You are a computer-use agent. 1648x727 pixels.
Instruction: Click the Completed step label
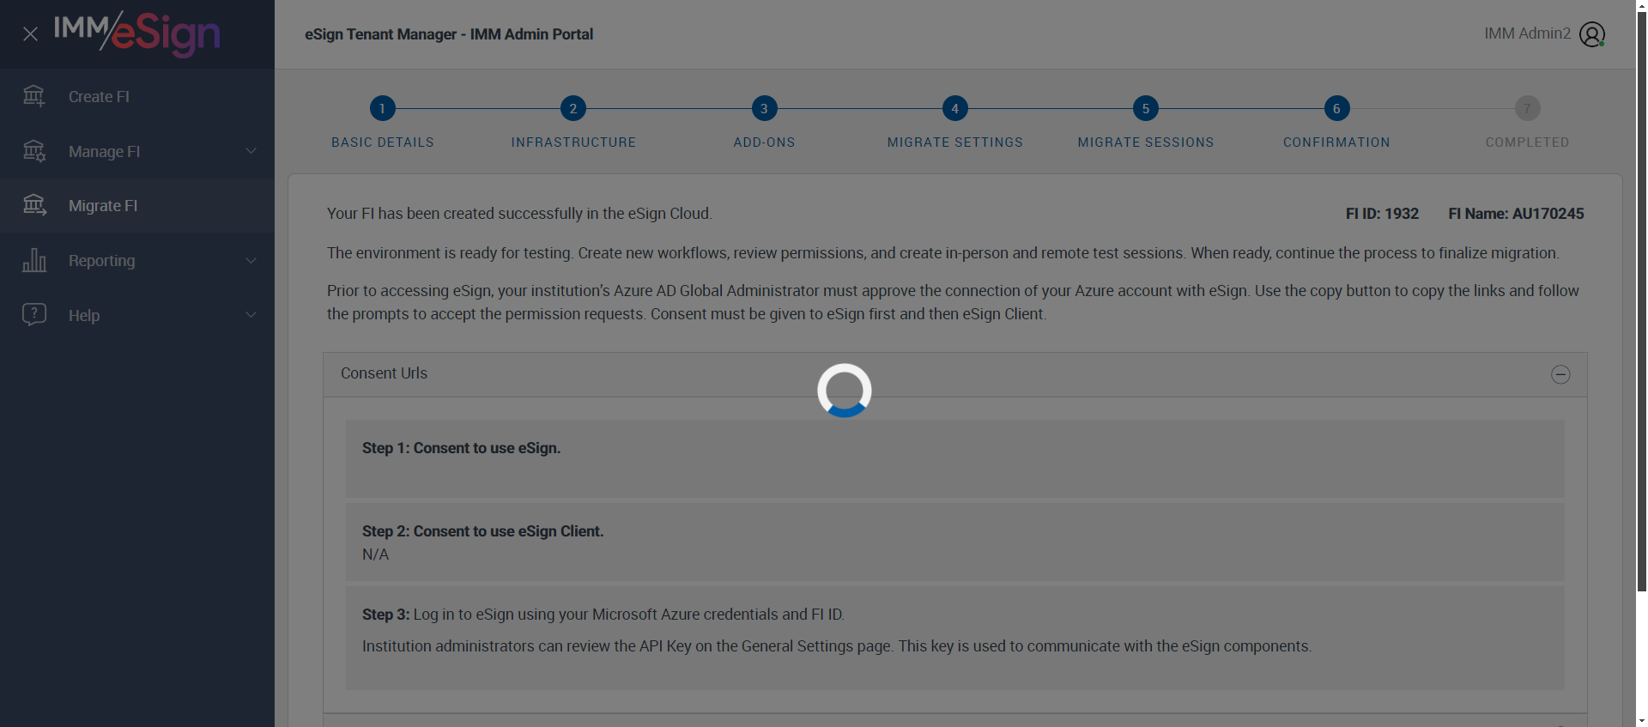pos(1527,142)
